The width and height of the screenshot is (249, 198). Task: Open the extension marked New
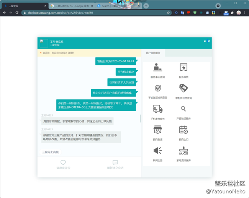pyautogui.click(x=226, y=13)
